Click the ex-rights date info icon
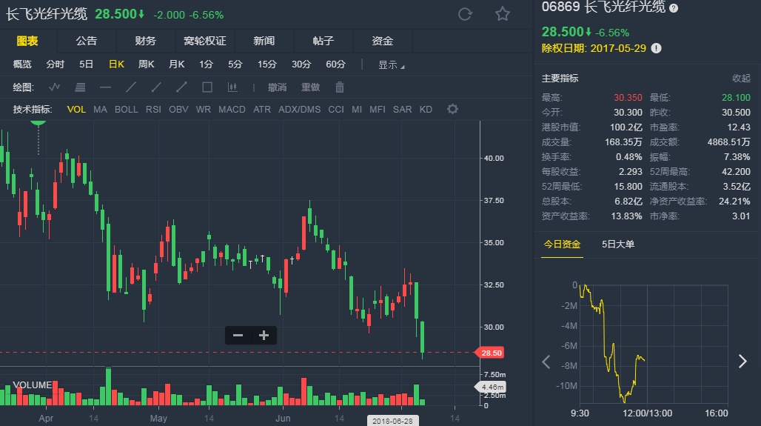The width and height of the screenshot is (761, 426). (656, 48)
